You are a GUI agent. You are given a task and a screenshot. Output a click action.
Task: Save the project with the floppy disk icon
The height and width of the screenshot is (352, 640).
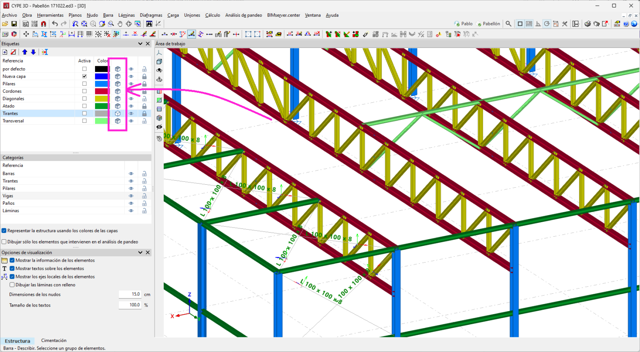pos(14,24)
